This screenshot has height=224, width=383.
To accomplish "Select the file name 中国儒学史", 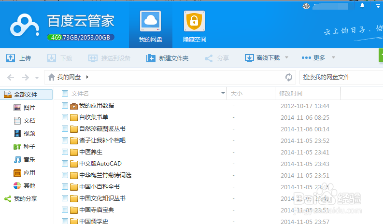I will pos(94,221).
